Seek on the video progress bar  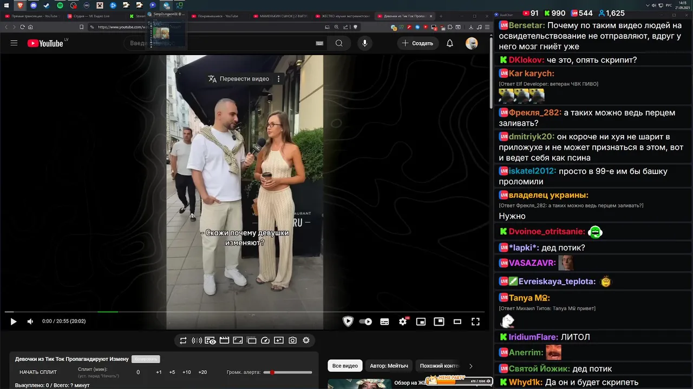point(245,312)
